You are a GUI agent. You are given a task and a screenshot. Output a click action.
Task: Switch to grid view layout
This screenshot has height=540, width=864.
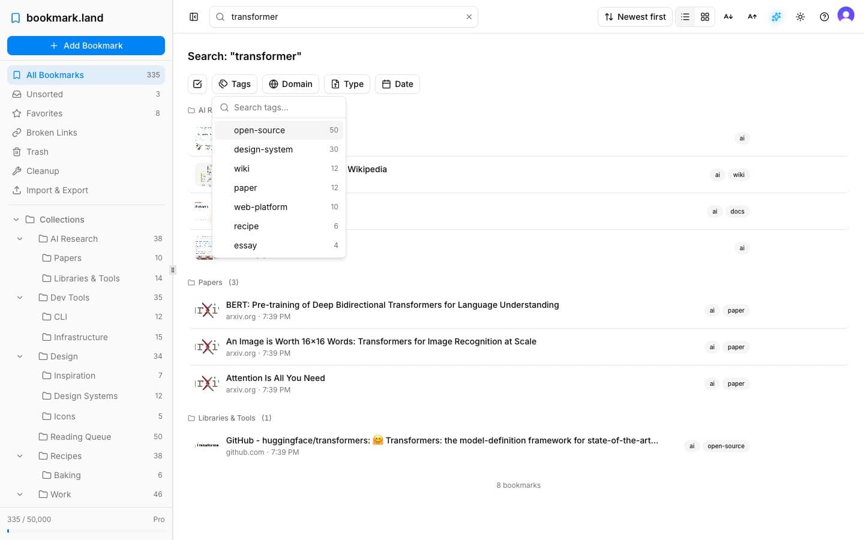pyautogui.click(x=705, y=17)
